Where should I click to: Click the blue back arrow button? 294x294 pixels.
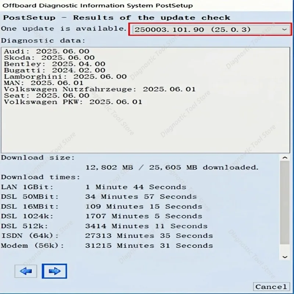tap(26, 271)
